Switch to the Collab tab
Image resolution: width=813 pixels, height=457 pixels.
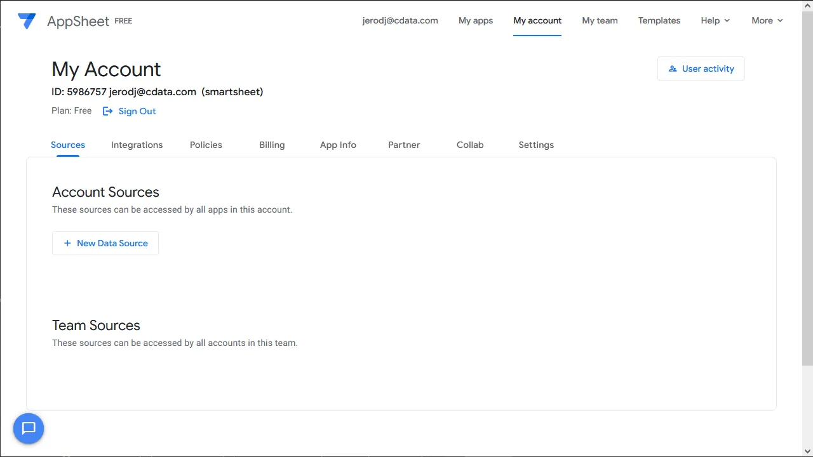click(470, 145)
